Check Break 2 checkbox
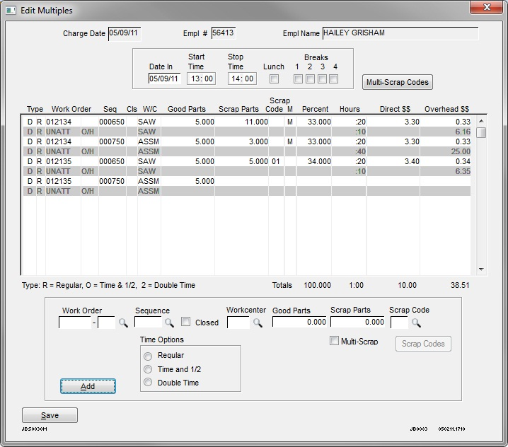508x447 pixels. (310, 79)
